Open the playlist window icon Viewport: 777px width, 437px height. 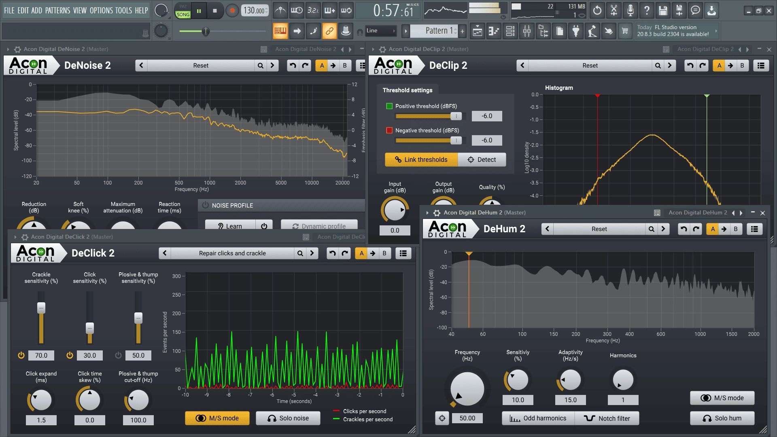[x=478, y=31]
